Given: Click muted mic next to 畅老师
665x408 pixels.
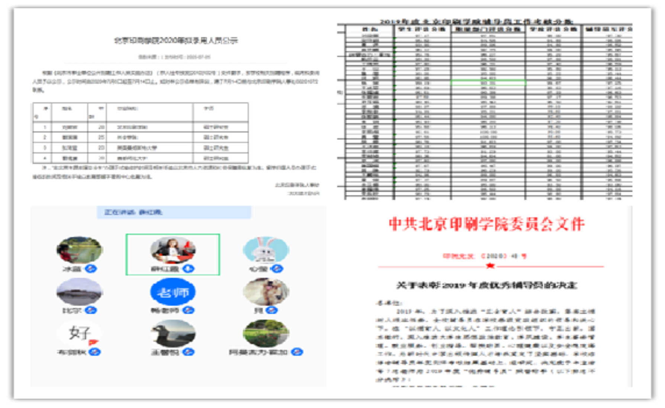Looking at the screenshot, I should click(x=189, y=310).
